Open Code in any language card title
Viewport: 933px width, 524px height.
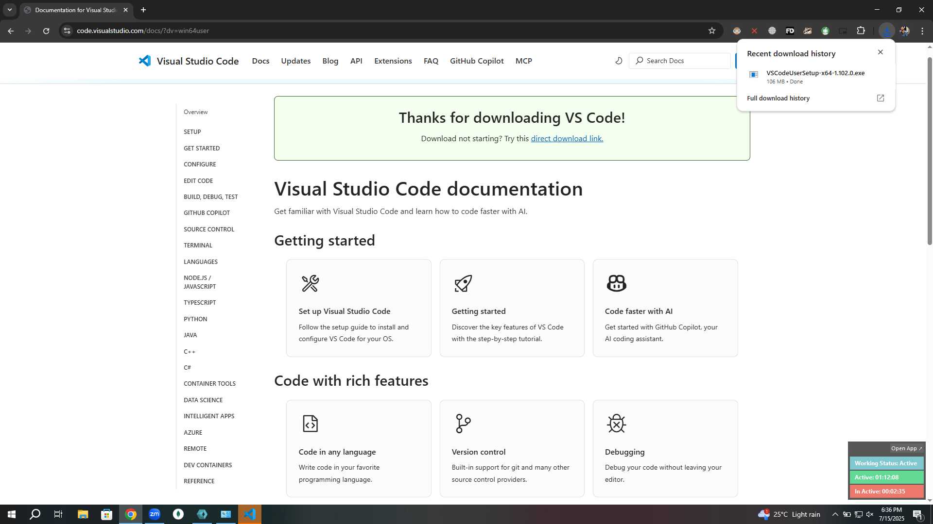tap(337, 452)
